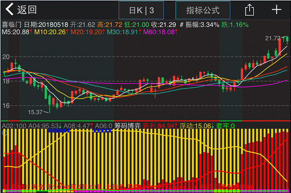Tap the 21.72 high price marker
This screenshot has width=291, height=193.
click(273, 38)
